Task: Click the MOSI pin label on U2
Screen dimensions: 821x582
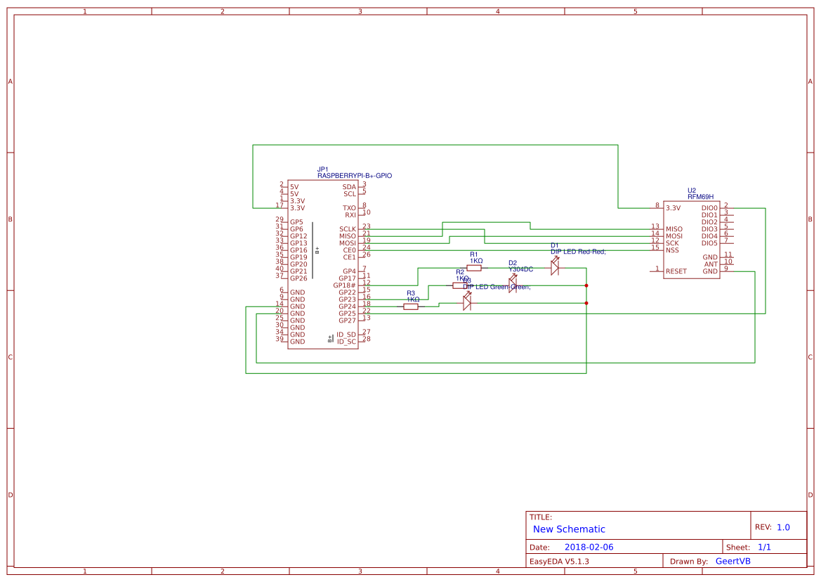Action: tap(673, 235)
